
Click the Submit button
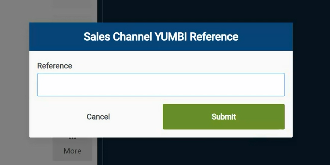click(x=224, y=117)
